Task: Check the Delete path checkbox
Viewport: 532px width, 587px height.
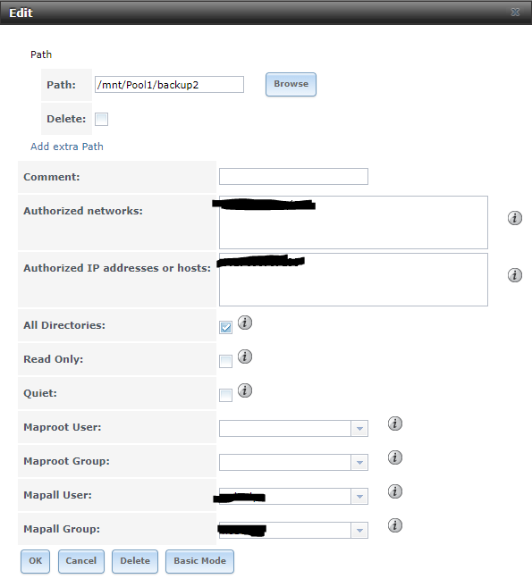Action: coord(102,120)
